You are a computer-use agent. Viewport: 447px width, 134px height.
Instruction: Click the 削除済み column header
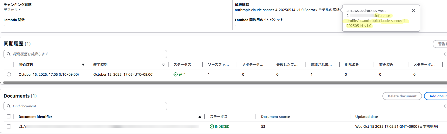tap(352, 65)
